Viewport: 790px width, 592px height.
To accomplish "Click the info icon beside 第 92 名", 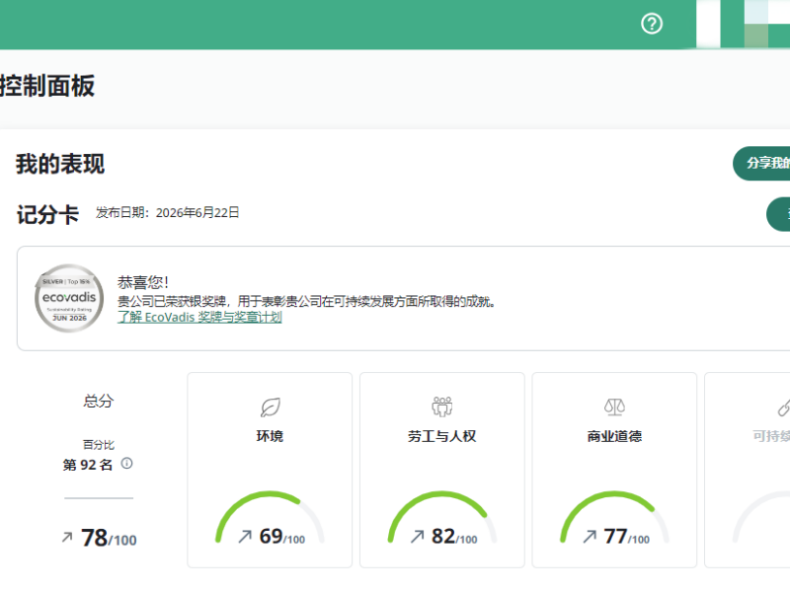I will click(x=127, y=463).
